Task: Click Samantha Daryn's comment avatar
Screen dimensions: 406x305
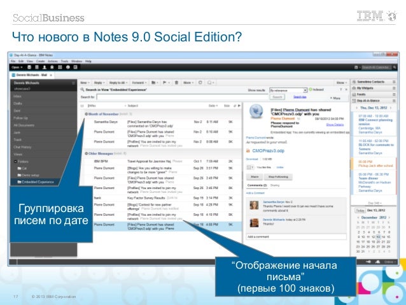Action: click(x=254, y=205)
